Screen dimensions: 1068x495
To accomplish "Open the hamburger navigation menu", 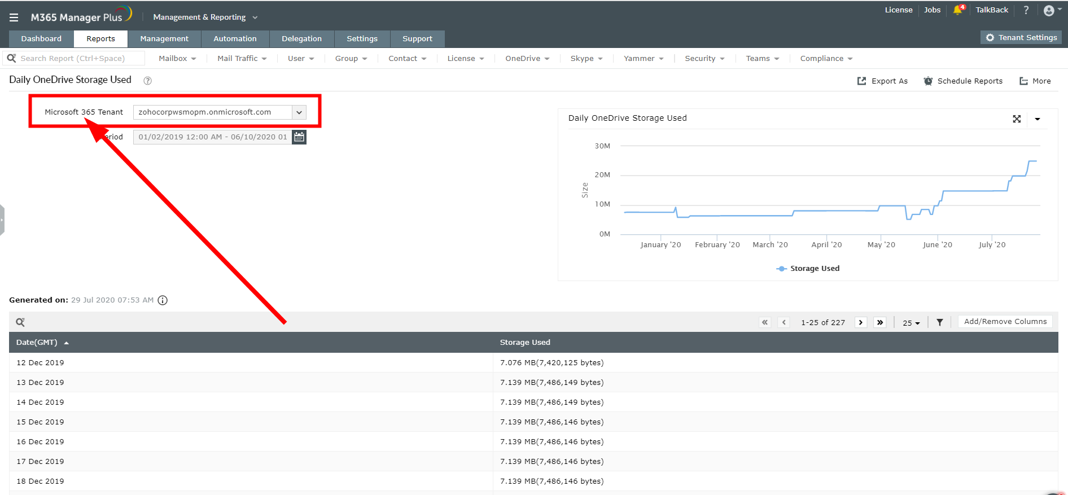I will click(14, 17).
